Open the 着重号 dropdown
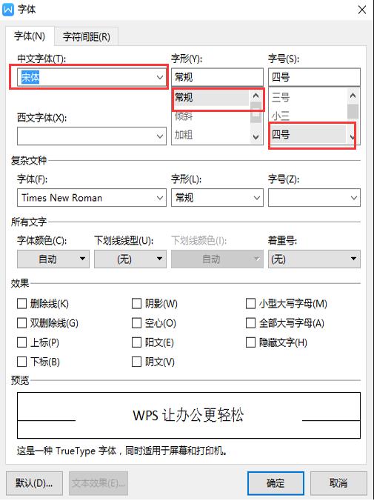 tap(314, 259)
